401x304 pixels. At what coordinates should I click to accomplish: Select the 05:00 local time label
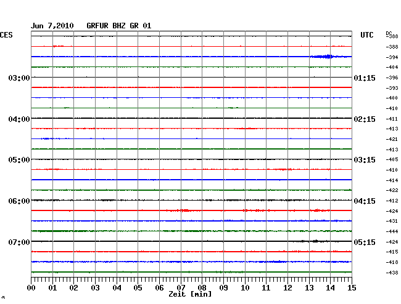tap(19, 160)
